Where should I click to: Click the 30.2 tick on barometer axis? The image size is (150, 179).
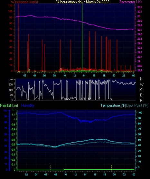(x=140, y=7)
